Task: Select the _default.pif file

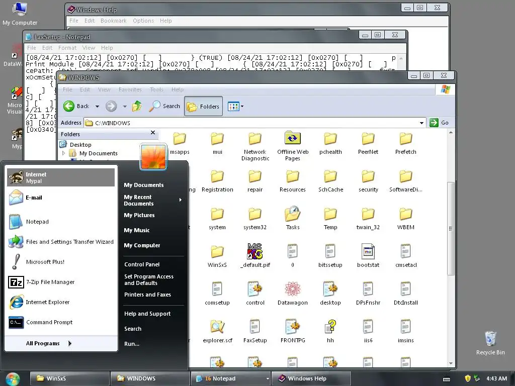Action: (255, 256)
